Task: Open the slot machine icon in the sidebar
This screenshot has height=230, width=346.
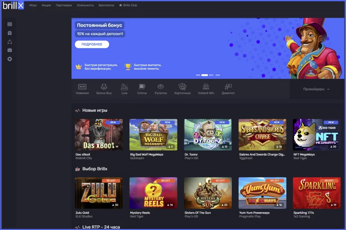Action: pyautogui.click(x=9, y=24)
